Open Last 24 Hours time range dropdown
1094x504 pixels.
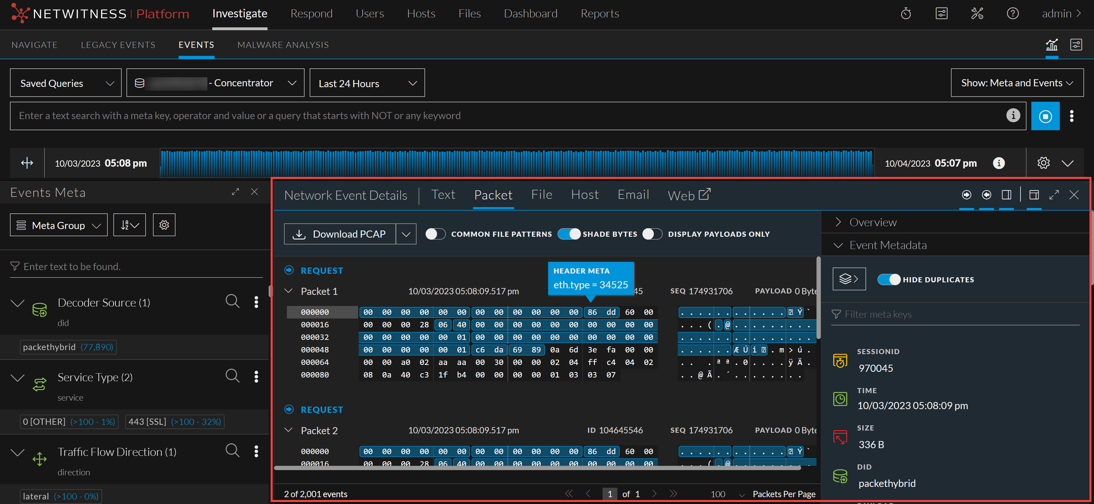coord(367,83)
